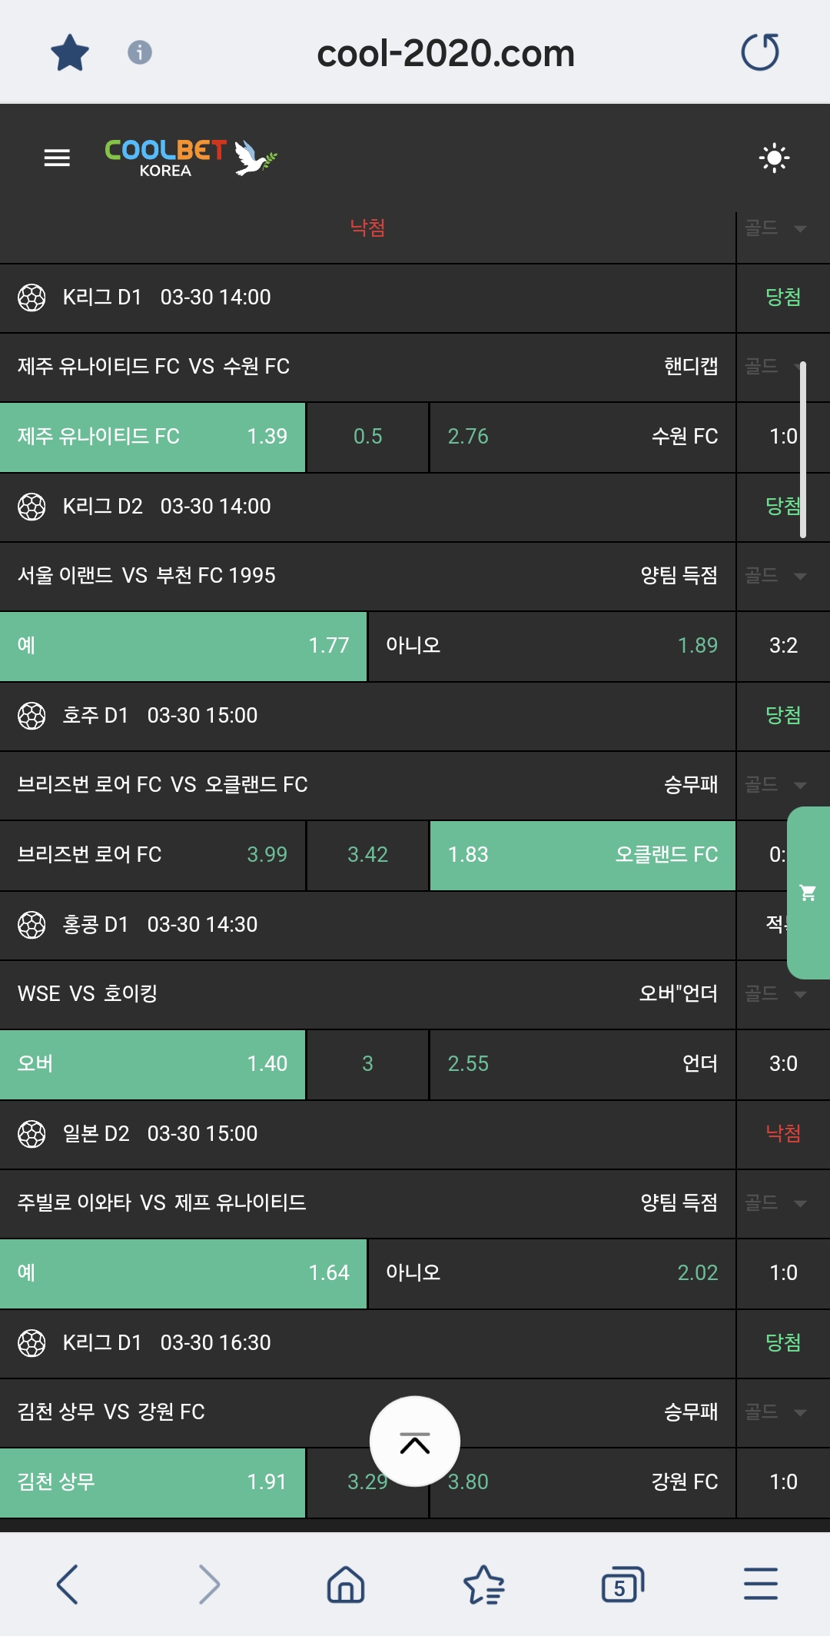
Task: Tap the bookmark star in address bar
Action: 70,53
